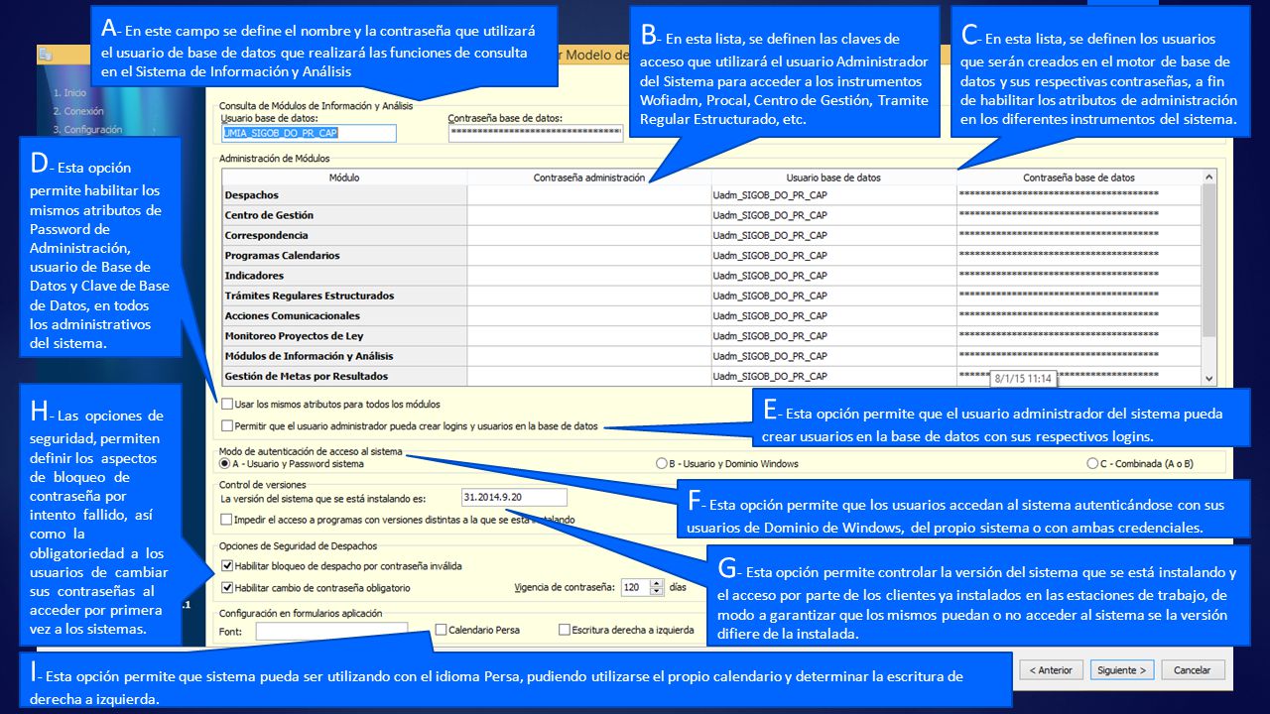Check 'Impedir el acceso a programas con versiones distintas'
The height and width of the screenshot is (714, 1270).
point(227,520)
